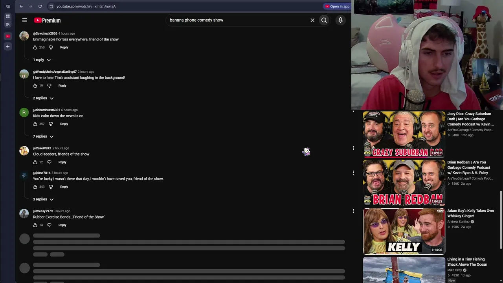Reply to @richardhurst6031's comment
503x283 pixels.
[x=64, y=124]
